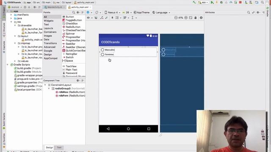Image resolution: width=271 pixels, height=152 pixels.
Task: Pick SeekBar widget from the palette
Action: tap(69, 44)
